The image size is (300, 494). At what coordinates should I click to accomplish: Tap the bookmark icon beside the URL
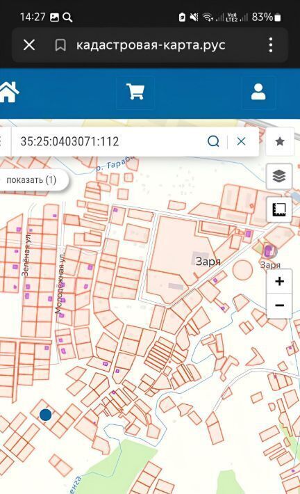(60, 45)
